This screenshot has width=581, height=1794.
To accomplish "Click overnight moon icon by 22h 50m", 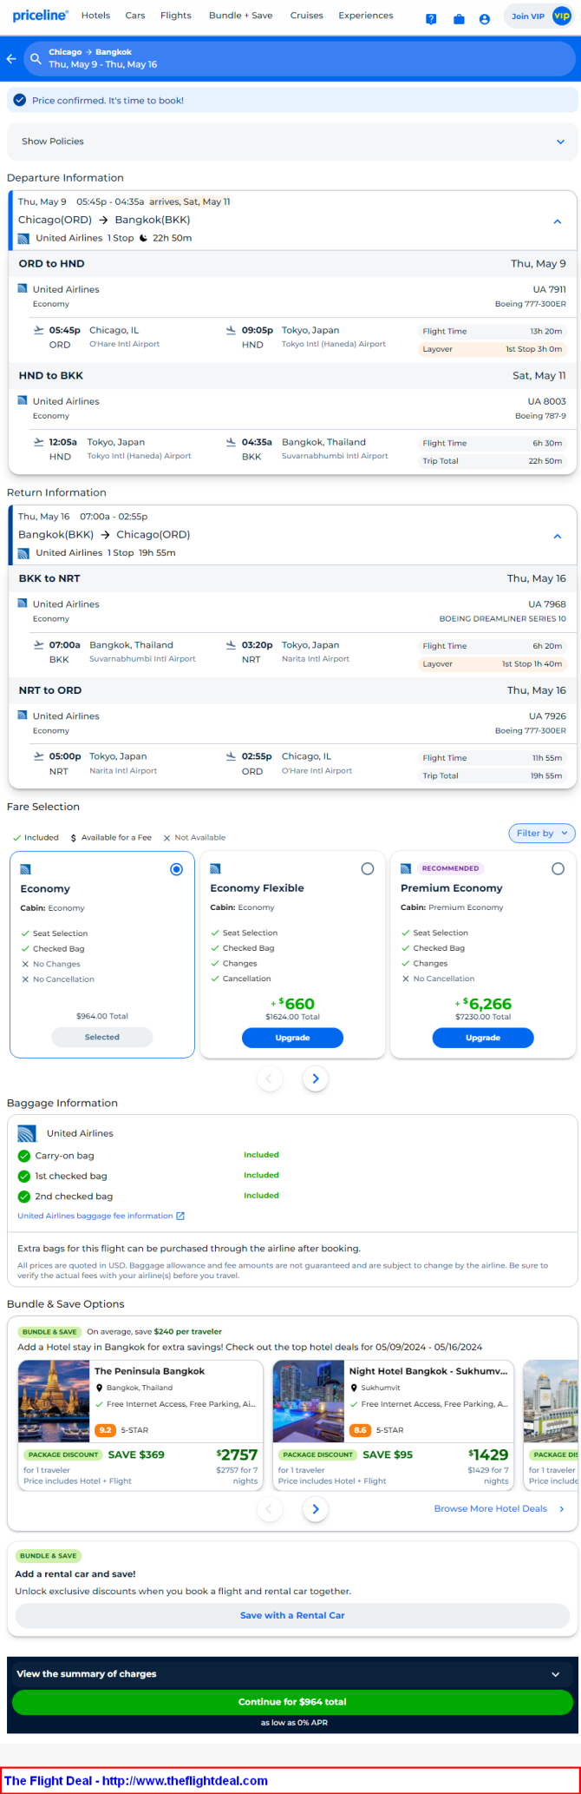I will coord(143,238).
